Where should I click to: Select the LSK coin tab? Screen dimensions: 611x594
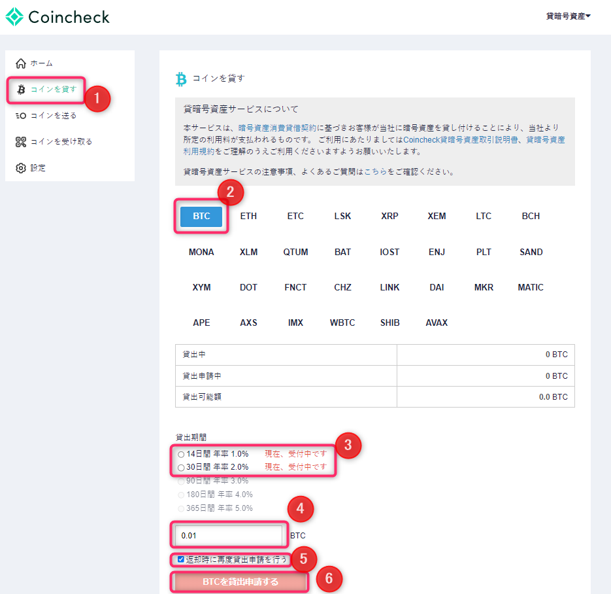[x=342, y=216]
